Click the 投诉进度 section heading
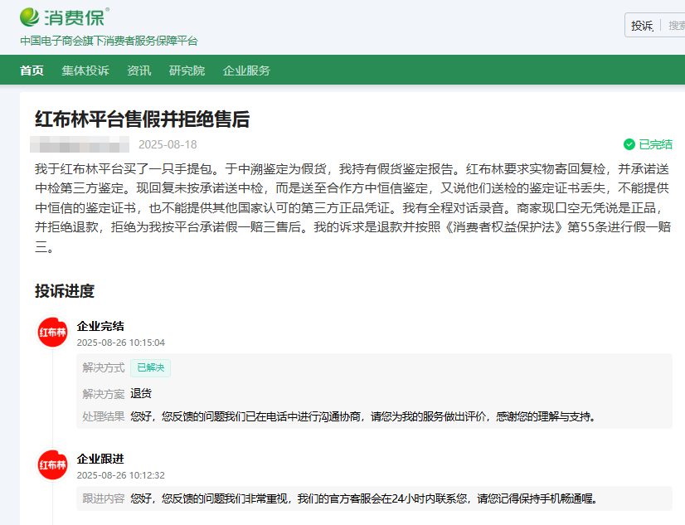This screenshot has height=525, width=685. tap(65, 291)
